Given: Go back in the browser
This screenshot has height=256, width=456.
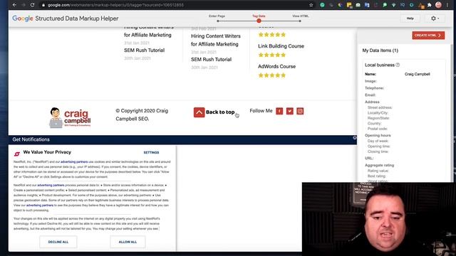Looking at the screenshot, I should click(14, 5).
